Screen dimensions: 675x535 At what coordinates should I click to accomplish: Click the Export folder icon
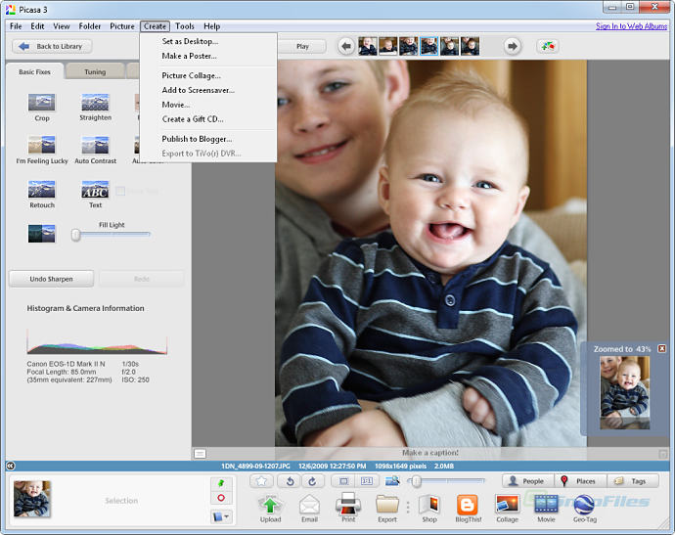point(387,505)
